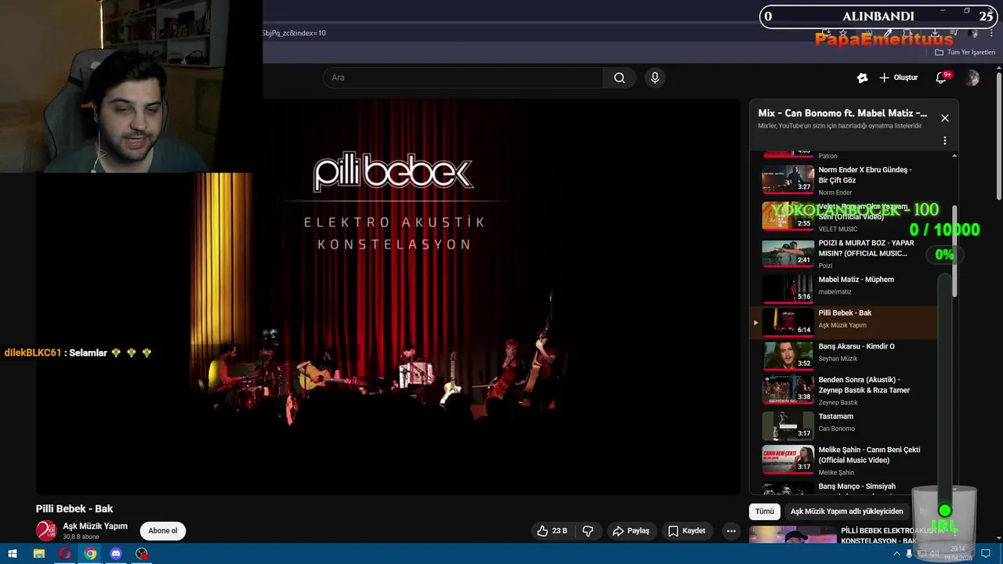Viewport: 1003px width, 564px height.
Task: Click Seyhan Müzik channel name
Action: (838, 358)
